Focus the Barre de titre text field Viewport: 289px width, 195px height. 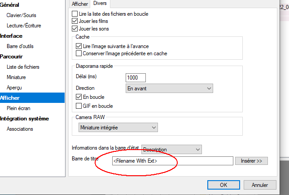[172, 160]
